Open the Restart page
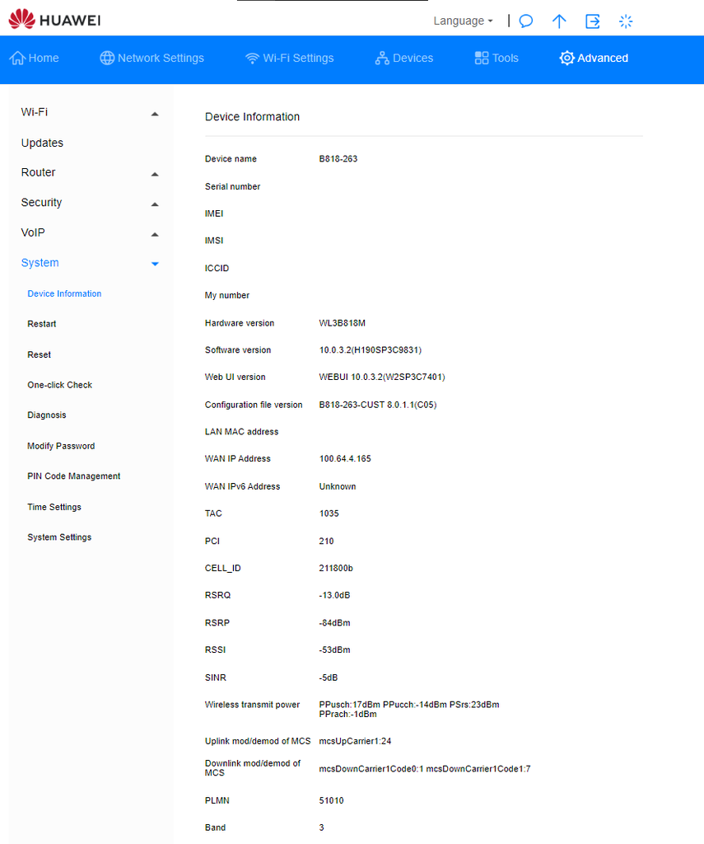The width and height of the screenshot is (704, 844). tap(41, 324)
